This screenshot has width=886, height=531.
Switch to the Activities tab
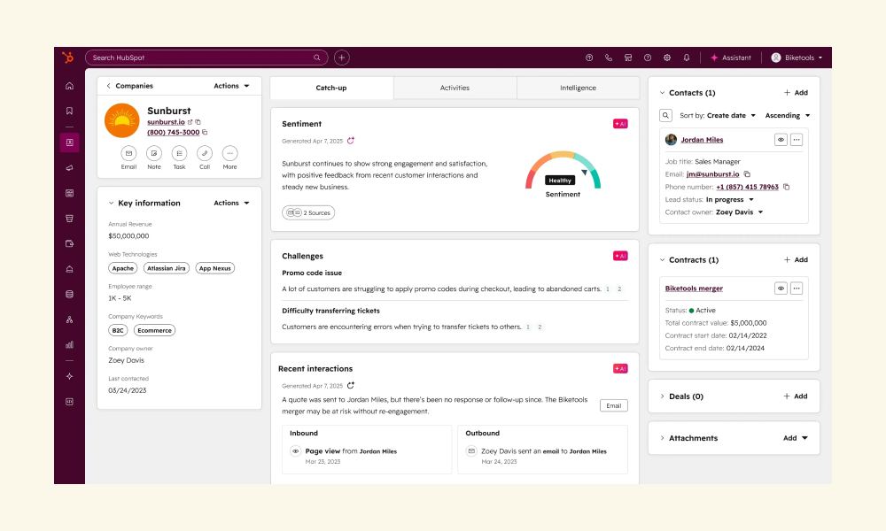tap(455, 88)
